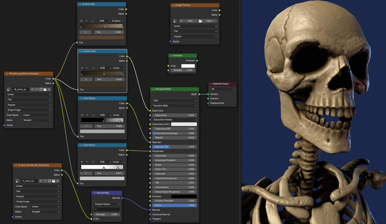Collapse the Material Output node
The width and height of the screenshot is (386, 224).
pos(210,84)
